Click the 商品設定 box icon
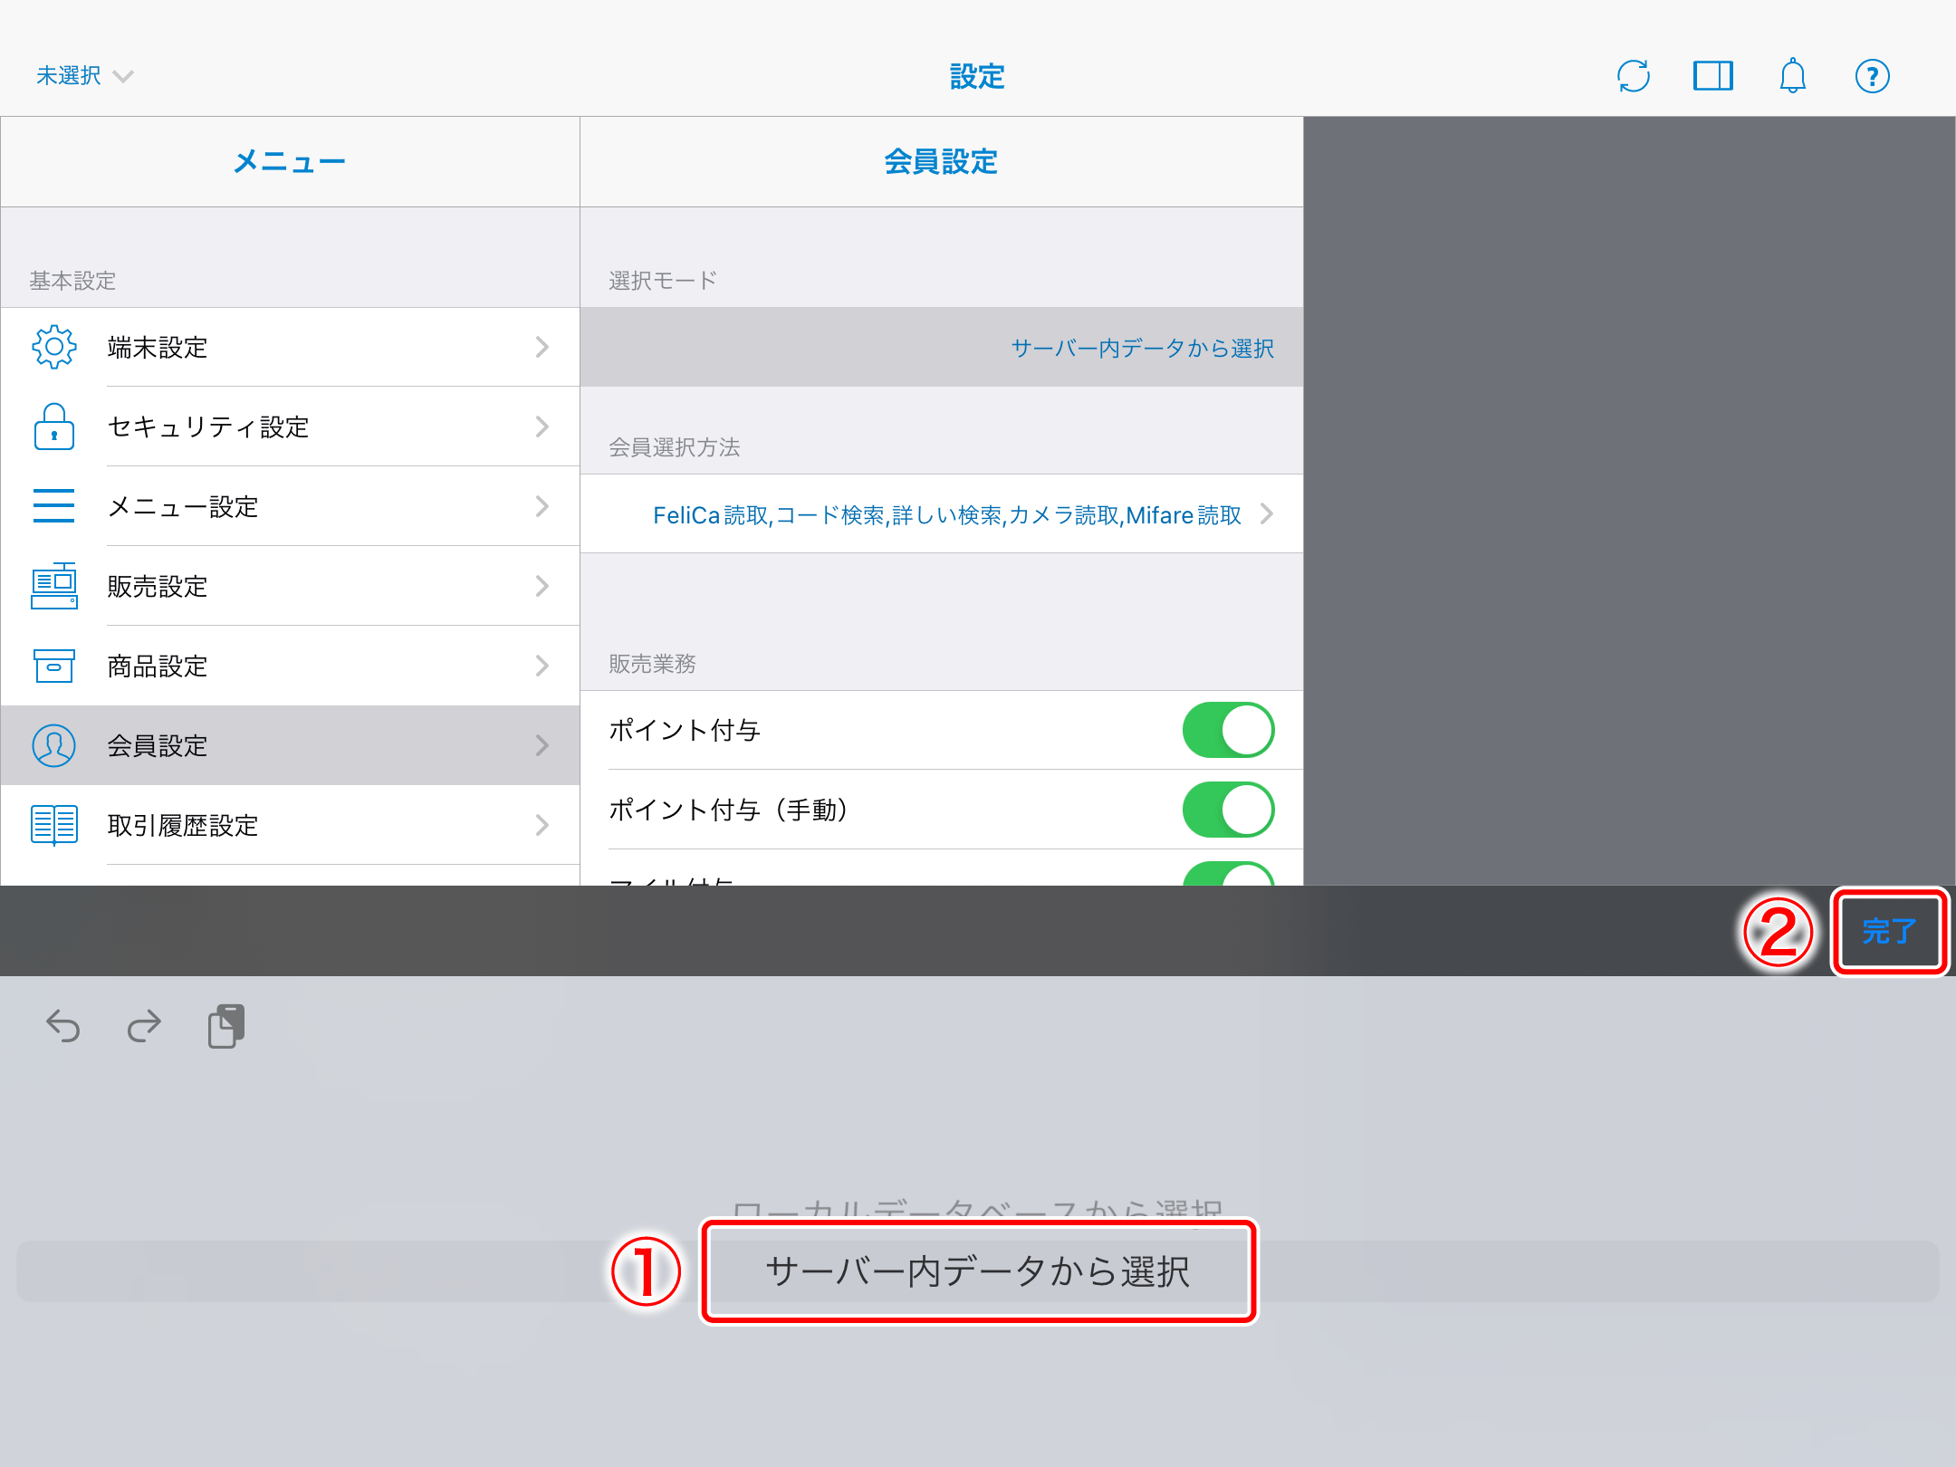Screen dimensions: 1956x1467 click(54, 666)
